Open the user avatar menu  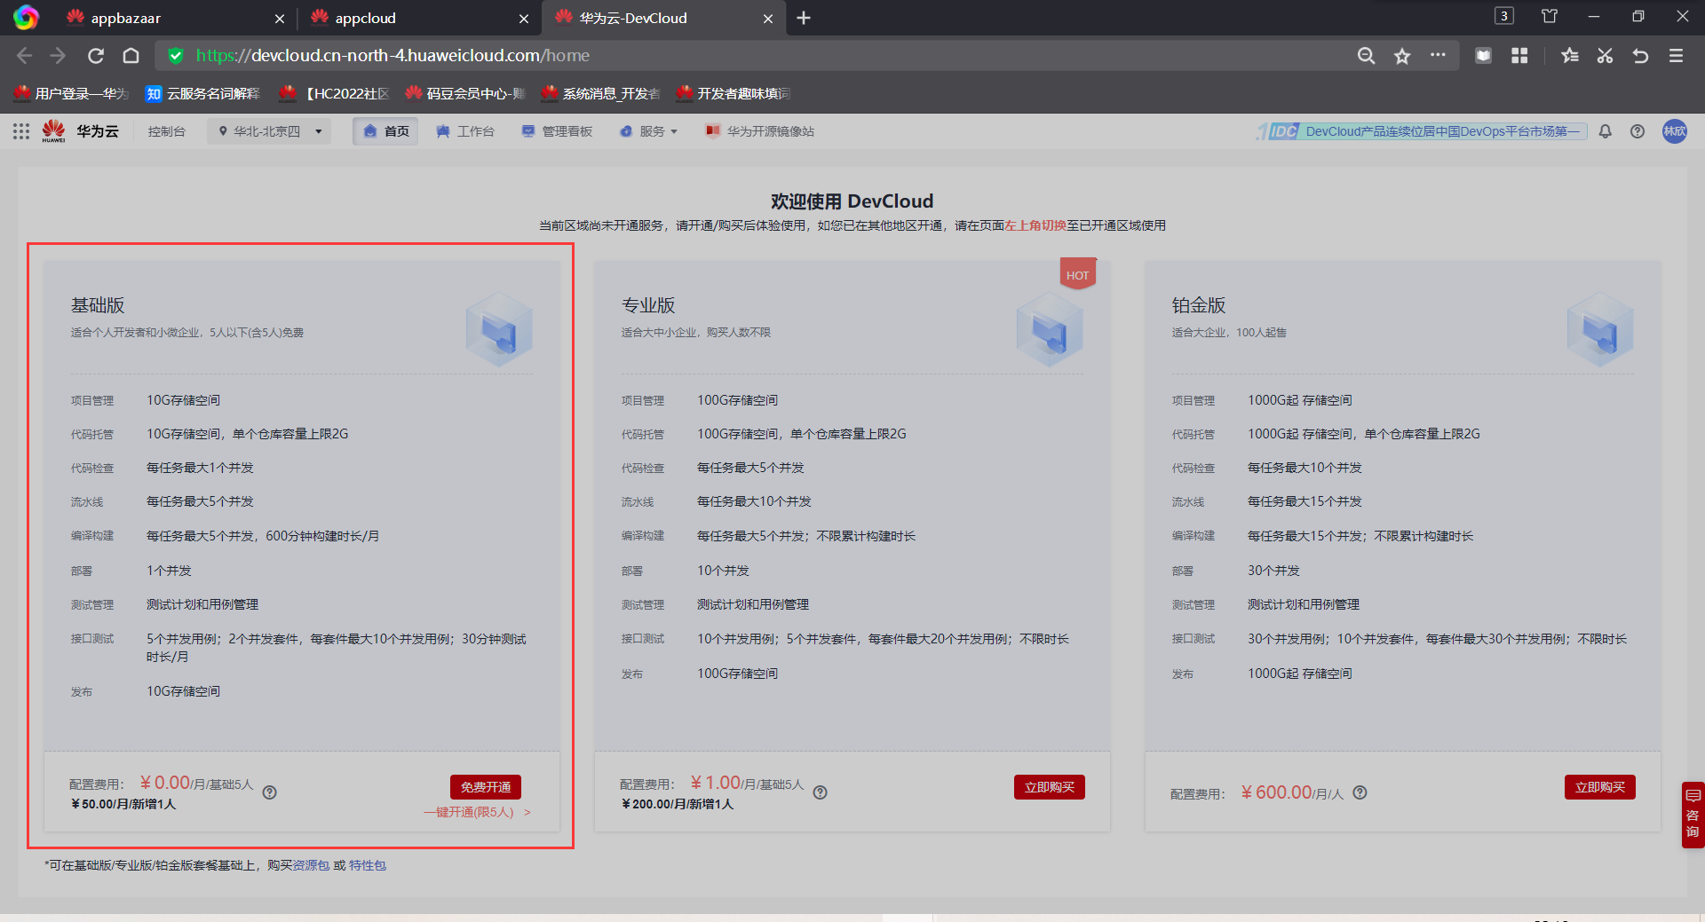(1675, 131)
